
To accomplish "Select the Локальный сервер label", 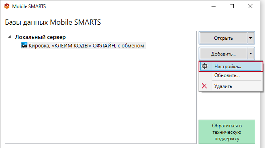I will point(40,37).
